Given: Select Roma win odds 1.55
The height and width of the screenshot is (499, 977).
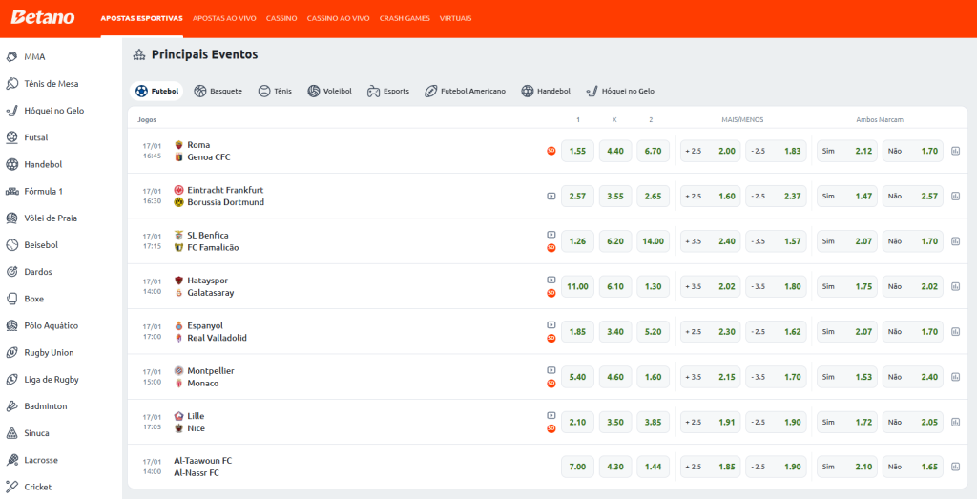Looking at the screenshot, I should tap(577, 151).
